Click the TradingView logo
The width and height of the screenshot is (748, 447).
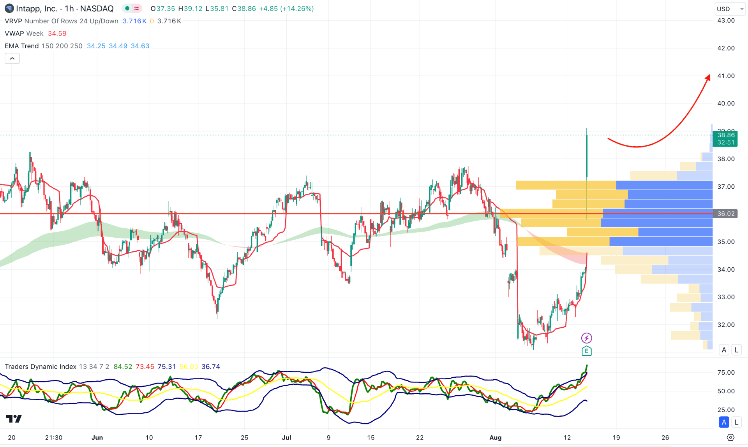14,419
